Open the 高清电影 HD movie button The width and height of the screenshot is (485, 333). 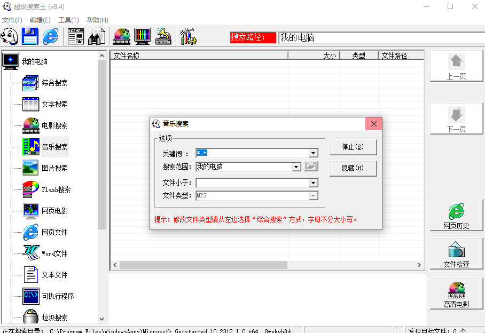[x=456, y=294]
